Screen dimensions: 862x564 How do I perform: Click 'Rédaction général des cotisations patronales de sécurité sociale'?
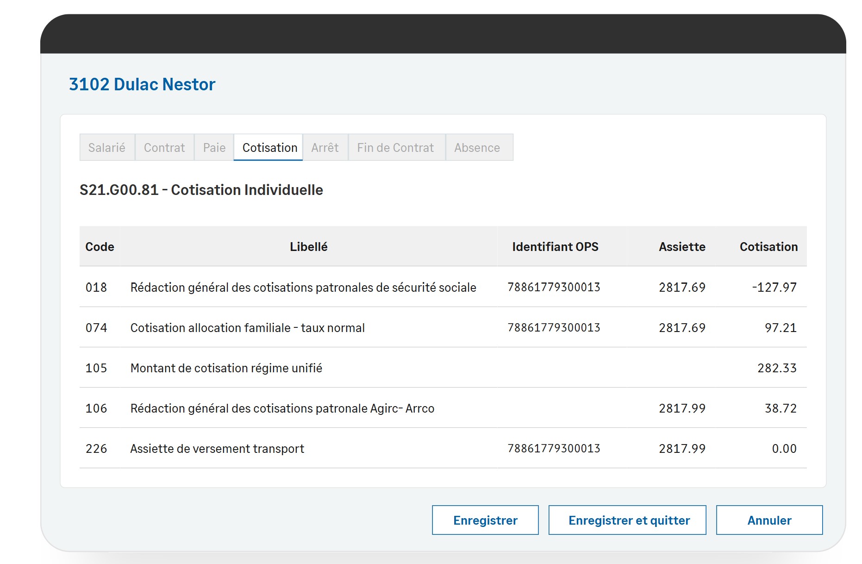[x=303, y=288]
